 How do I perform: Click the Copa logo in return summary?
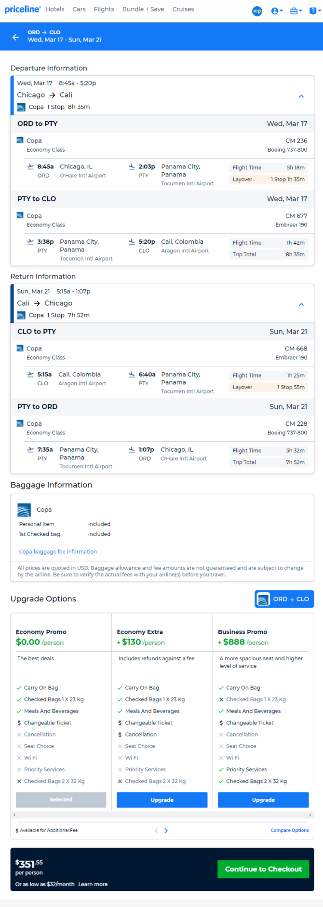click(x=21, y=315)
